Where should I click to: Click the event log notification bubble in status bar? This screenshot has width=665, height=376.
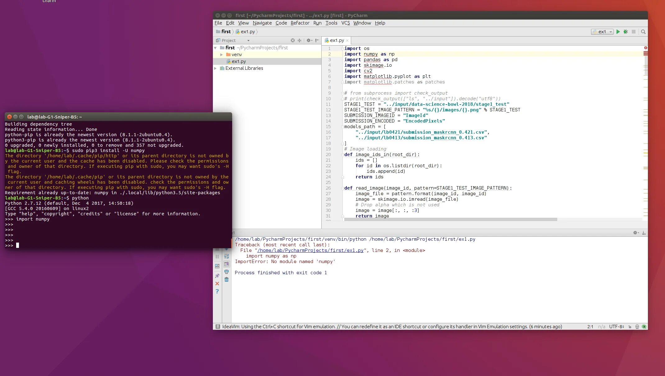pos(644,327)
